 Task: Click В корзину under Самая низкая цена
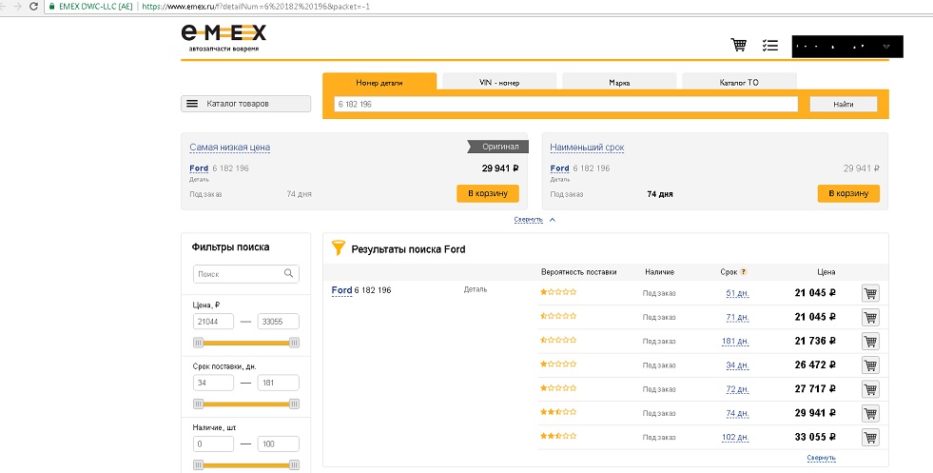pyautogui.click(x=488, y=193)
